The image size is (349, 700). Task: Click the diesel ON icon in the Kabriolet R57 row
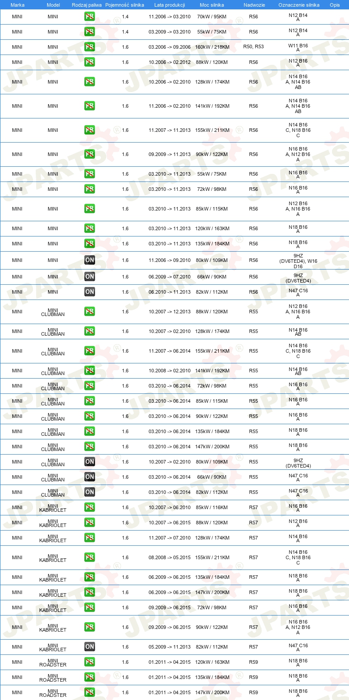(89, 647)
